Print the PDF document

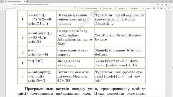[x=154, y=8]
